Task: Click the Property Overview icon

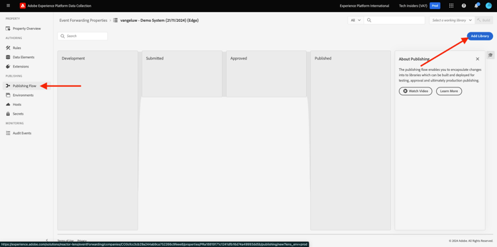Action: click(8, 28)
